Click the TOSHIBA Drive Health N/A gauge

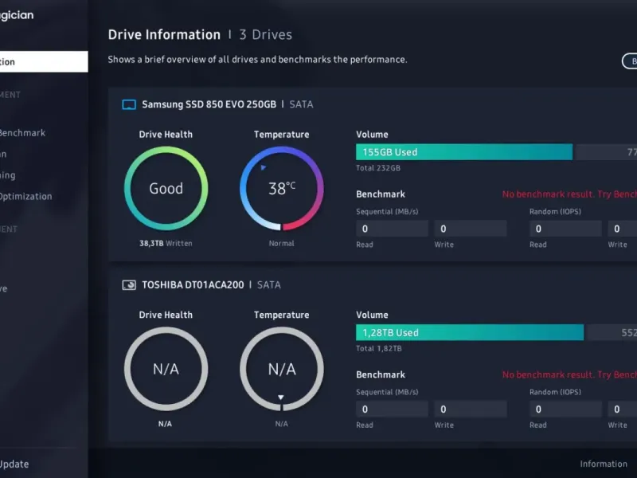(166, 369)
